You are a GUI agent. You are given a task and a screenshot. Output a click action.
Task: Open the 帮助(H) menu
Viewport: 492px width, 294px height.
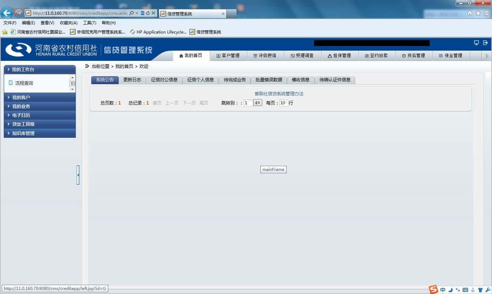point(109,23)
